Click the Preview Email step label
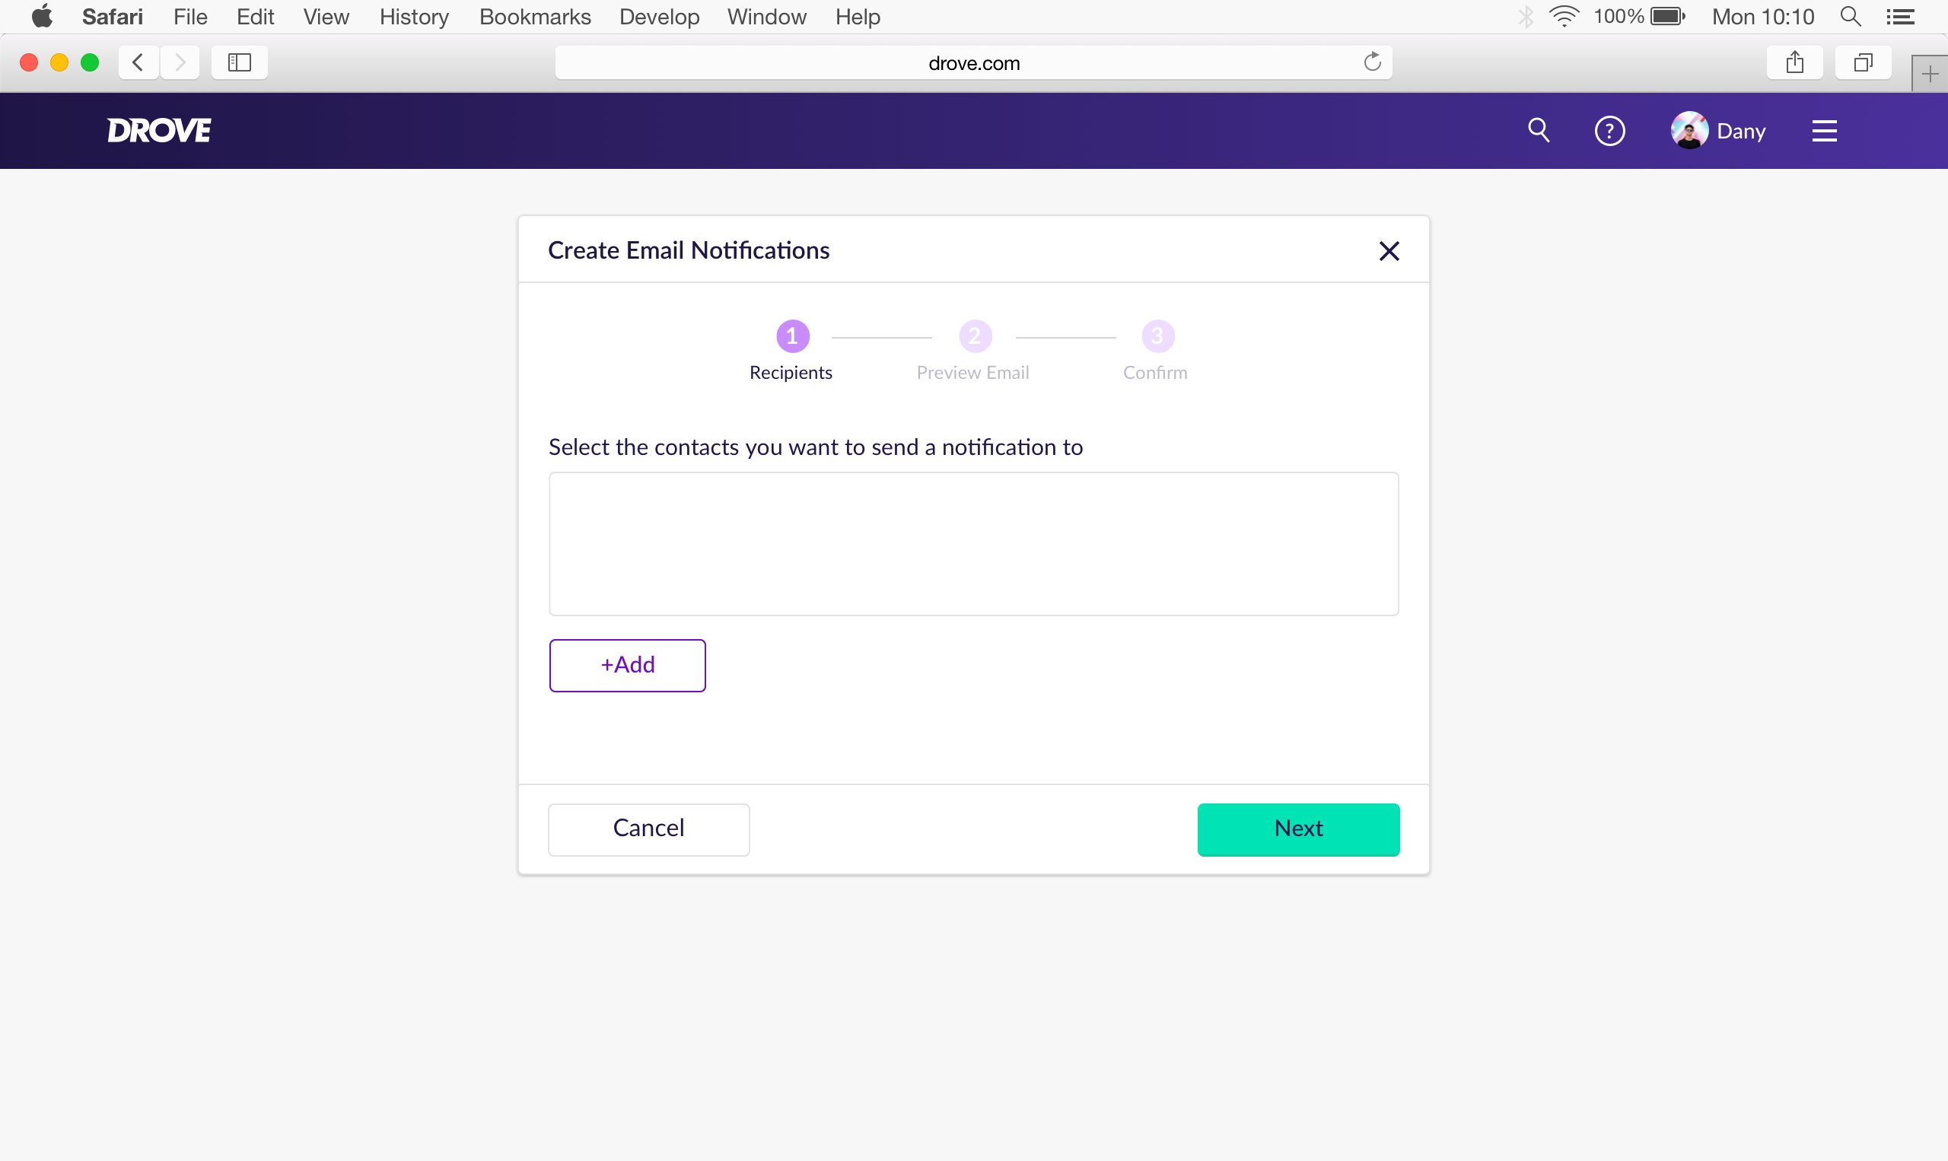The width and height of the screenshot is (1948, 1161). pyautogui.click(x=972, y=372)
